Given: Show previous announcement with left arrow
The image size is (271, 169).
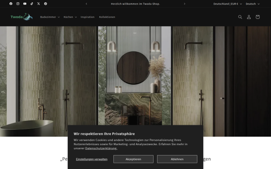Looking at the screenshot, I should pyautogui.click(x=86, y=4).
